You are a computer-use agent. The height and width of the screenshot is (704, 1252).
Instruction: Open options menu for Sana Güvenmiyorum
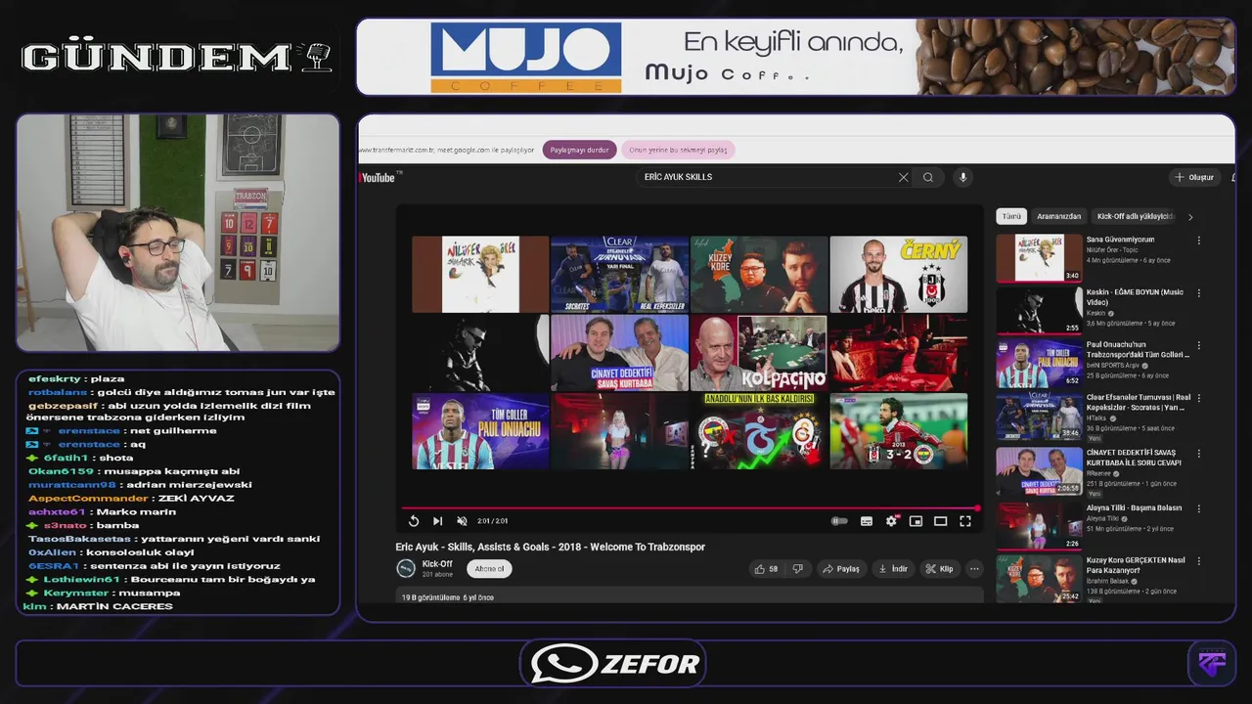click(1199, 240)
